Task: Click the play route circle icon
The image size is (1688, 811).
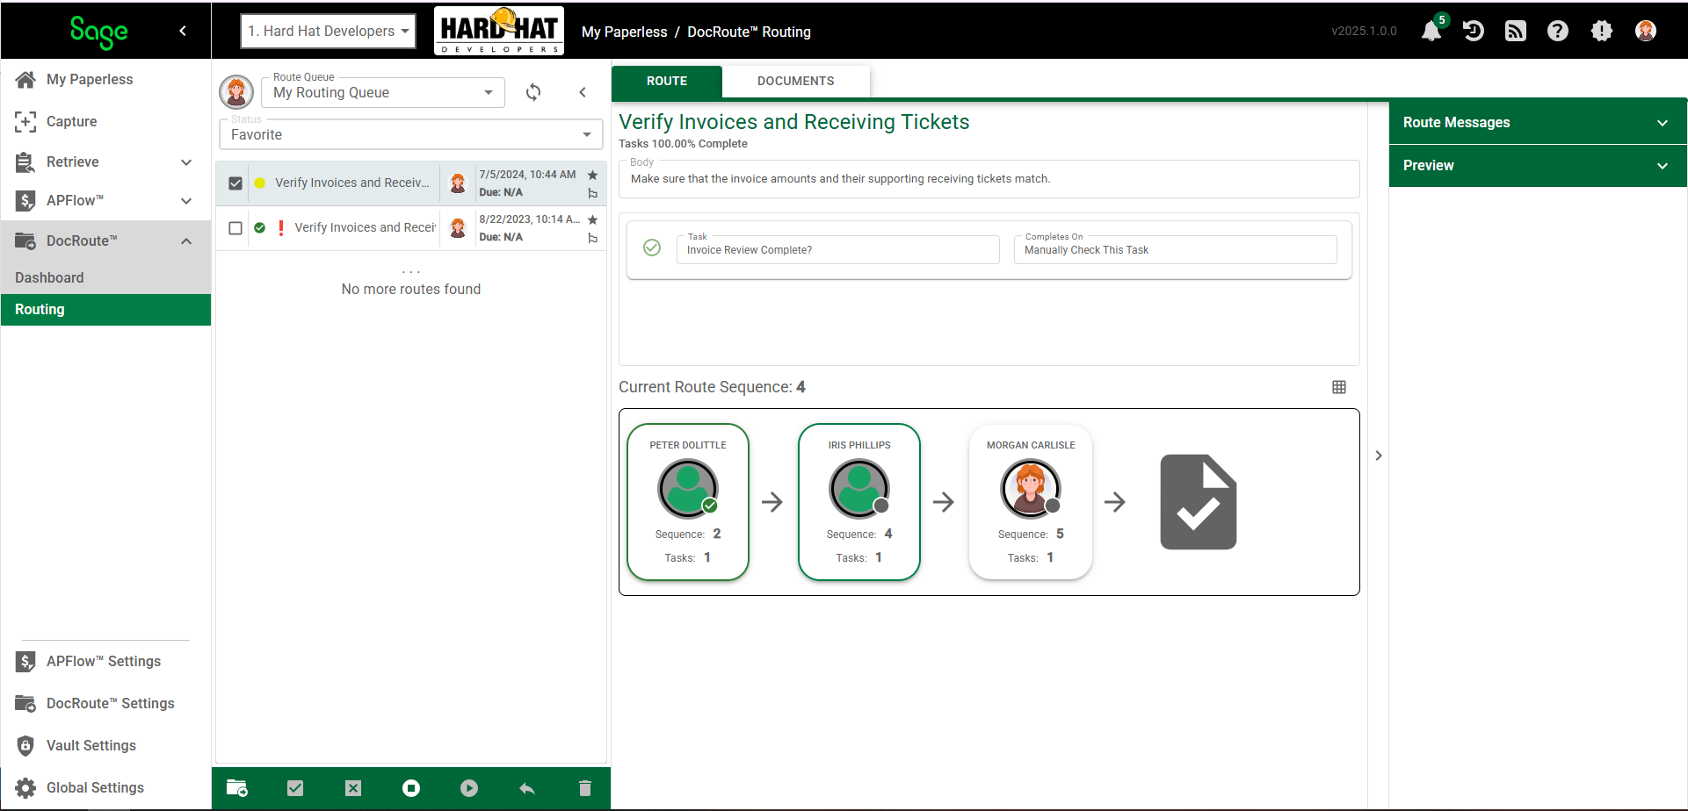Action: (x=469, y=788)
